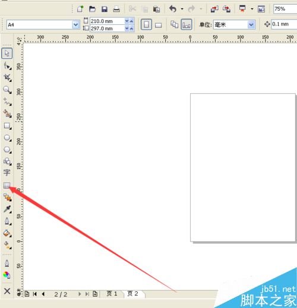The image size is (297, 308).
Task: Click the Import icon
Action: tap(214, 9)
